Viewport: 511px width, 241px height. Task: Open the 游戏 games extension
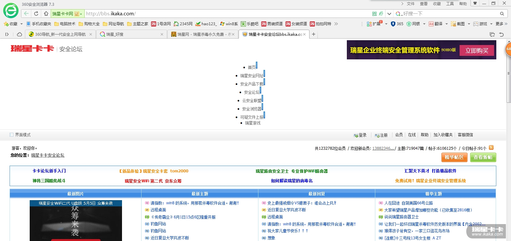480,24
